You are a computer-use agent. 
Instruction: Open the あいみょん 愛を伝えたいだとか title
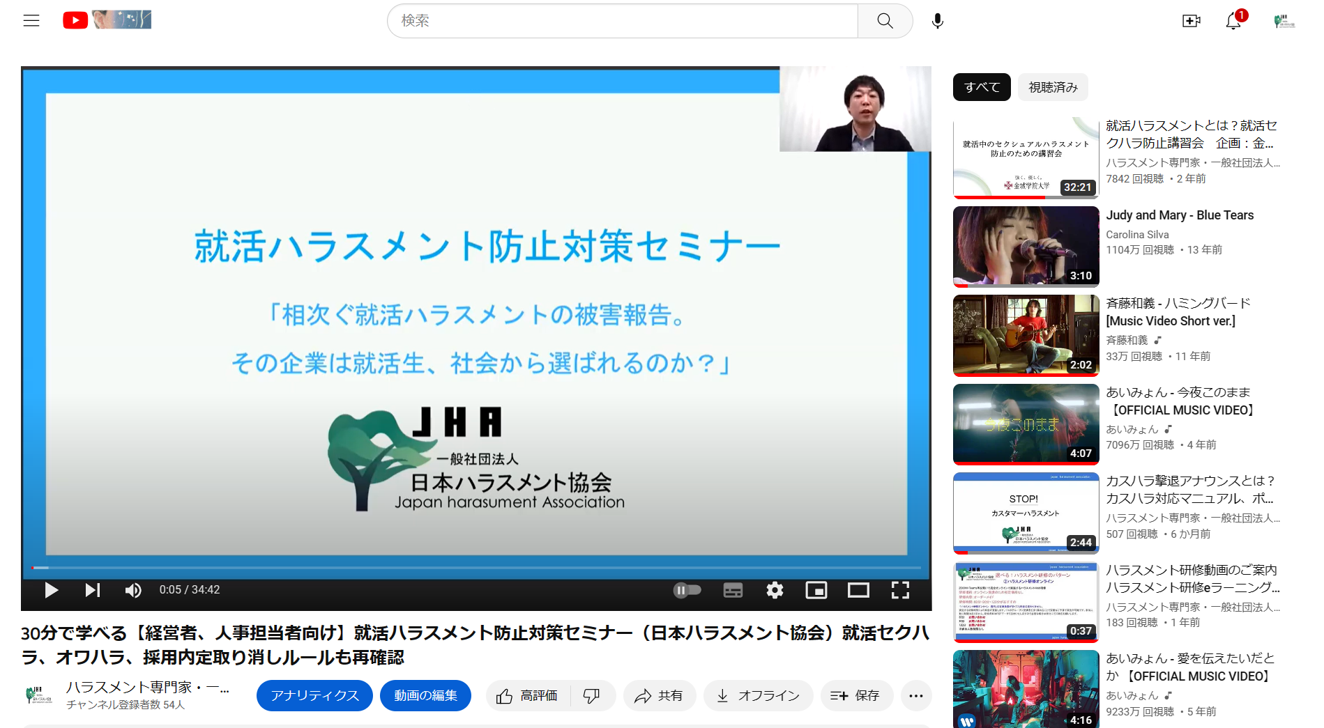pos(1190,667)
